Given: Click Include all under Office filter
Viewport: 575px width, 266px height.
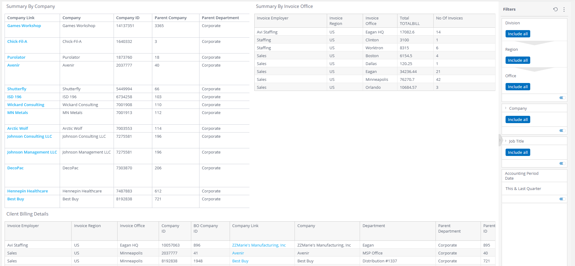Looking at the screenshot, I should pos(518,87).
